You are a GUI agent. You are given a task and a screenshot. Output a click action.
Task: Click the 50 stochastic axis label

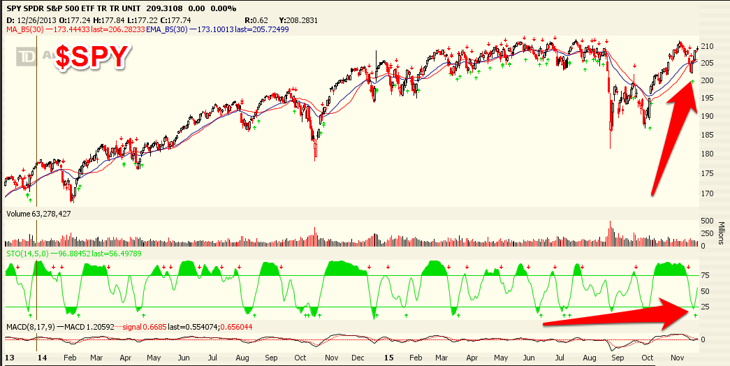coord(706,291)
